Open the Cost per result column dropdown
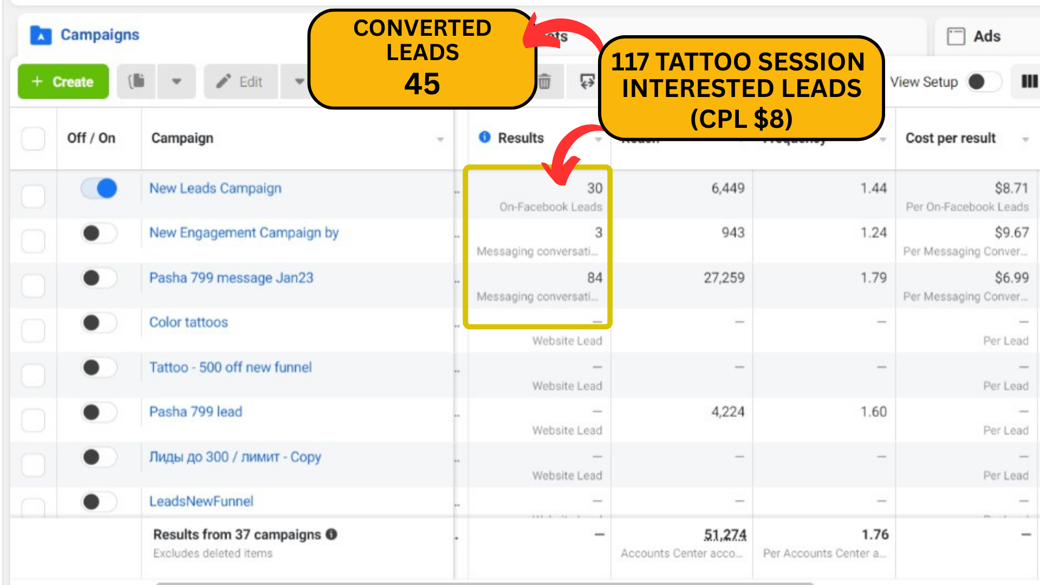This screenshot has width=1040, height=585. pyautogui.click(x=1025, y=139)
